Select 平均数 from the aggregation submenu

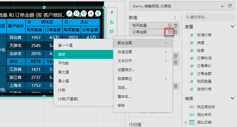point(64,63)
